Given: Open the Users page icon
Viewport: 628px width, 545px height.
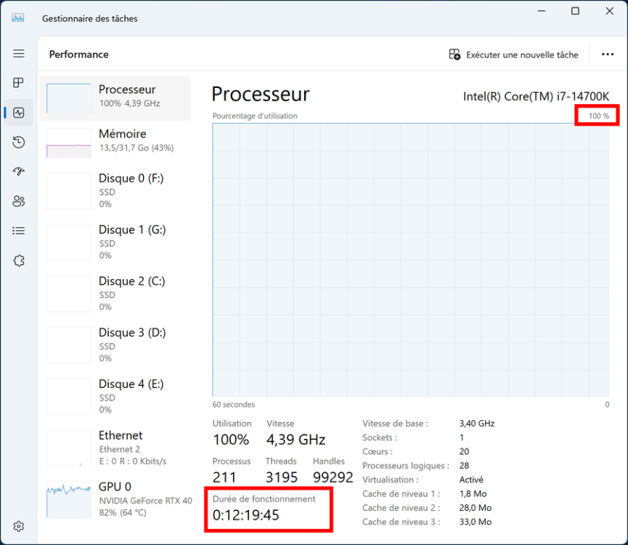Looking at the screenshot, I should 19,201.
